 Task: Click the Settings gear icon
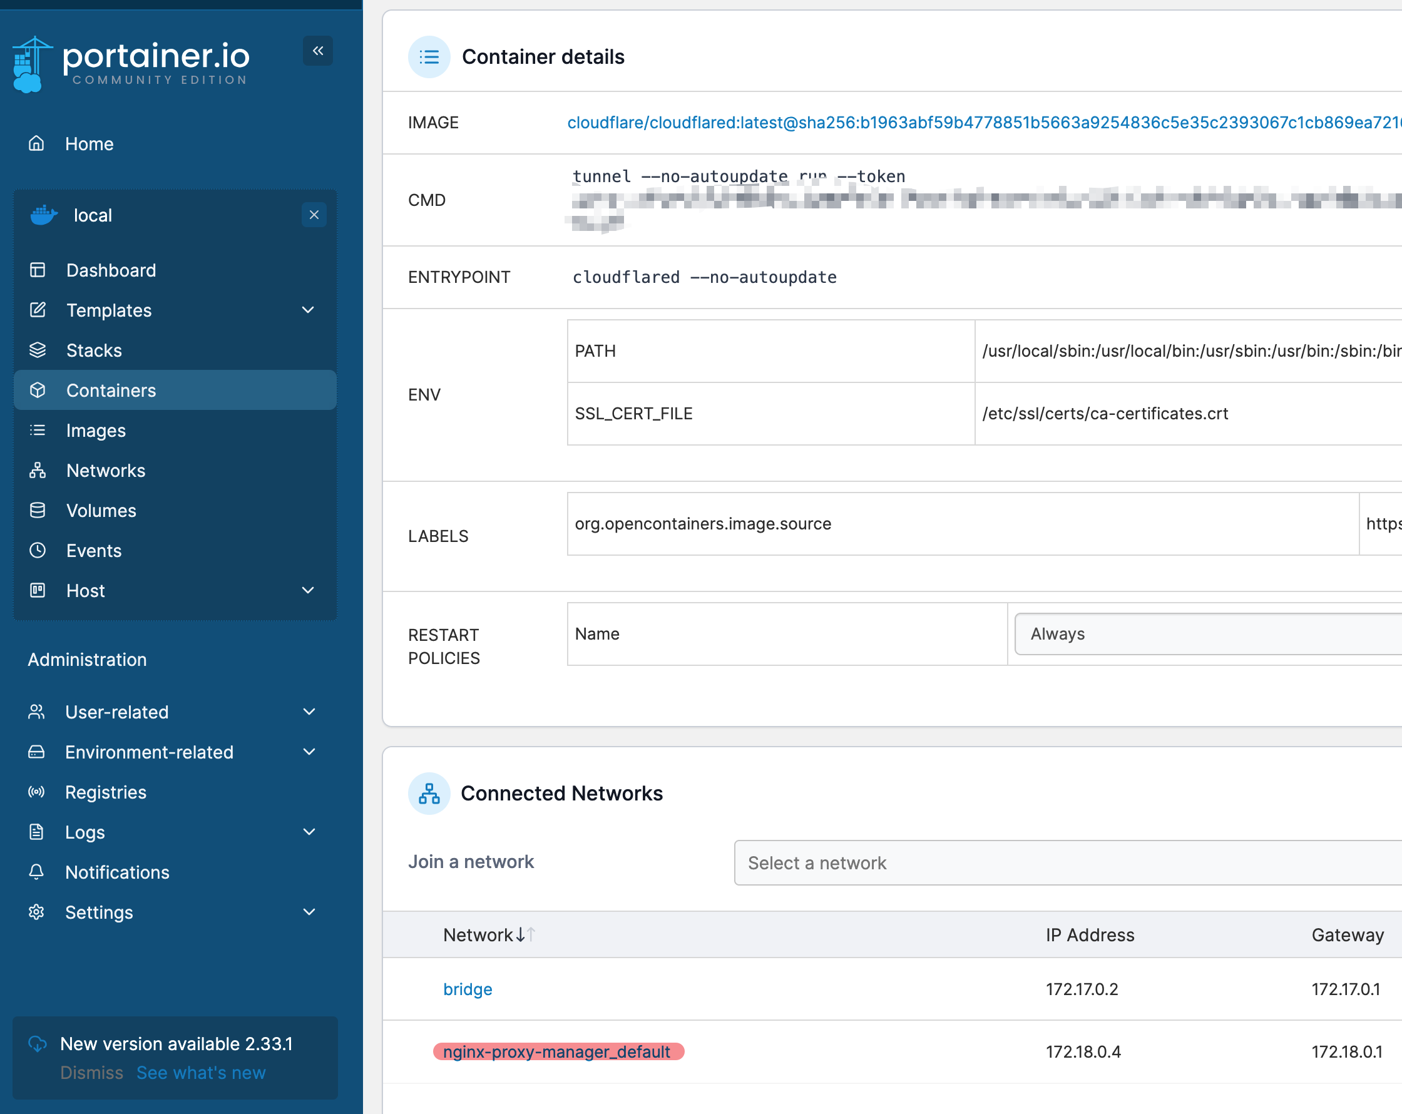point(36,912)
